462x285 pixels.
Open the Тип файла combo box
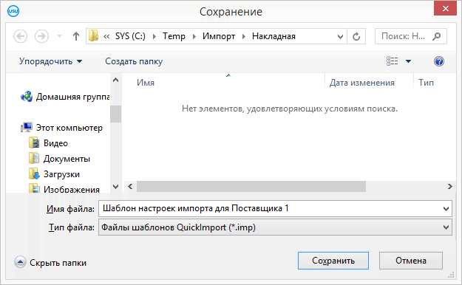[x=275, y=227]
